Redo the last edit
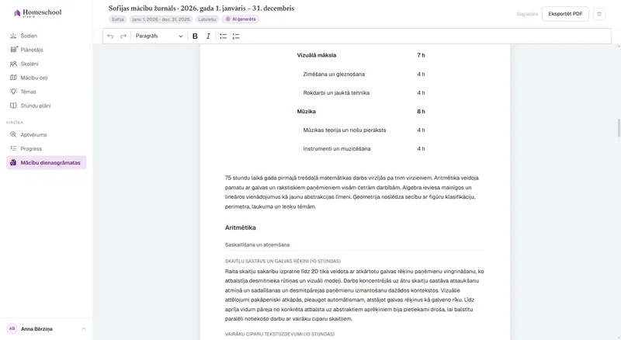 point(123,36)
